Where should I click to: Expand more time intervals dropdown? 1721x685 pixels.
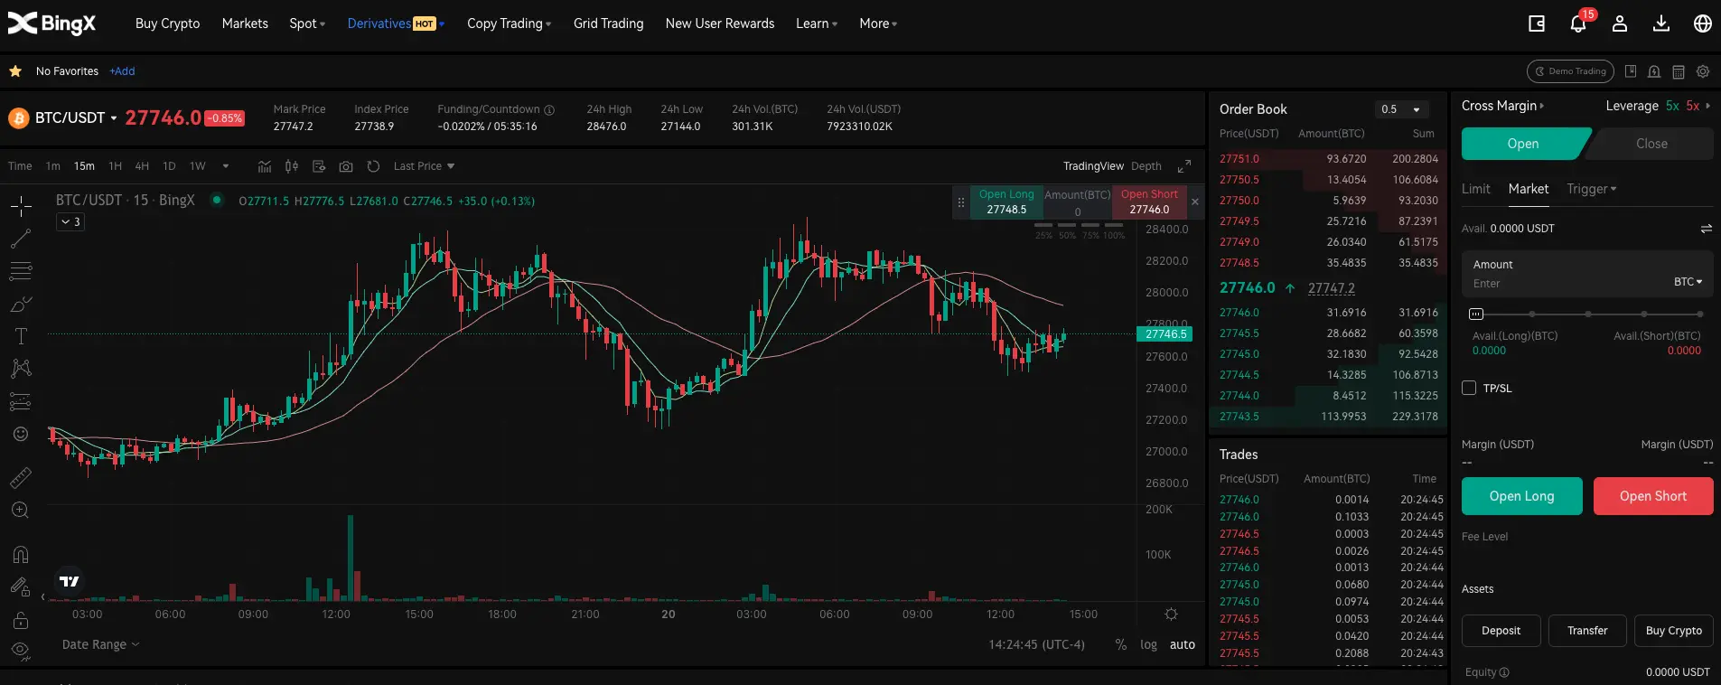[x=226, y=166]
